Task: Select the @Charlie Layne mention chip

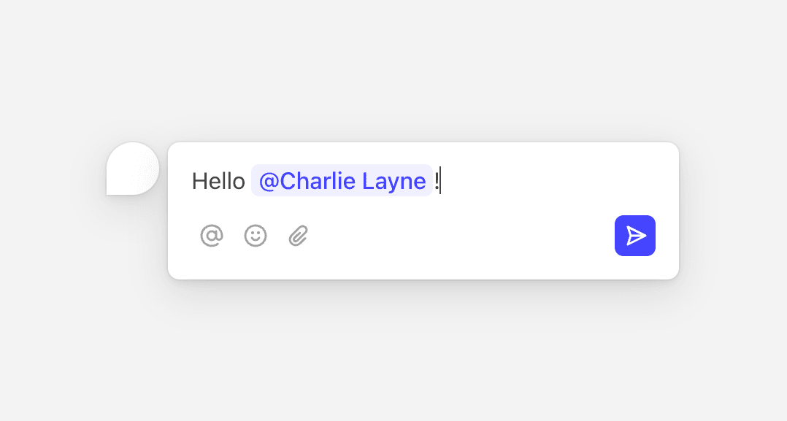Action: [x=342, y=181]
